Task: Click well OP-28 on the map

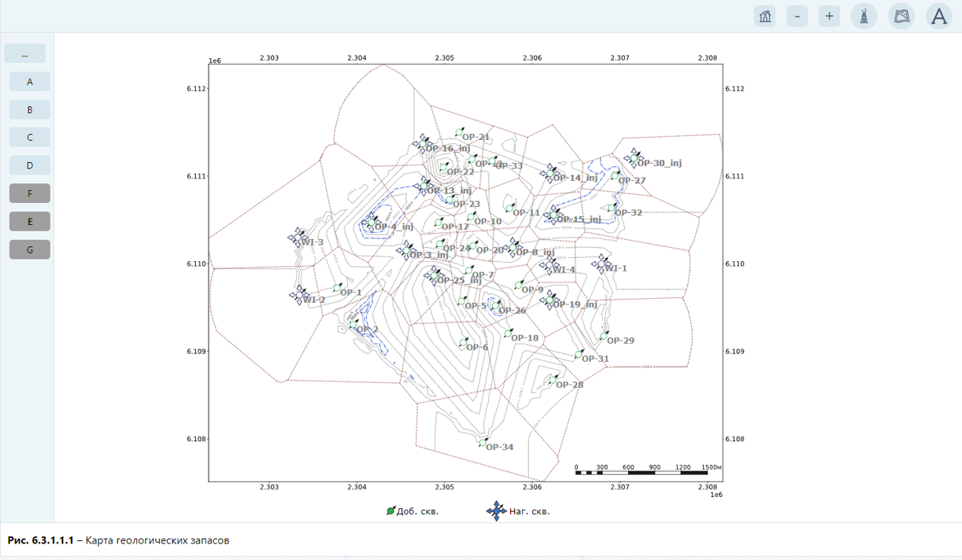Action: click(x=553, y=380)
